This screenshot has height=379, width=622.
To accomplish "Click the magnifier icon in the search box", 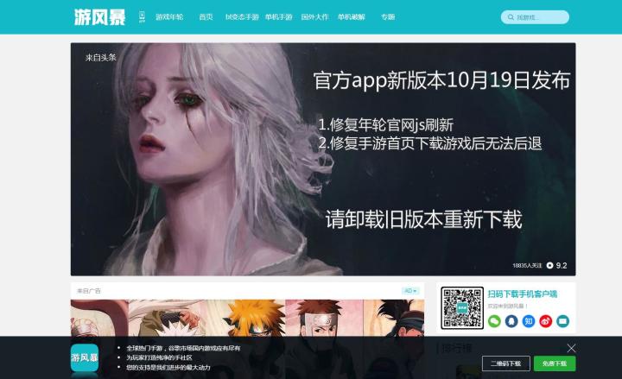I will click(x=511, y=17).
